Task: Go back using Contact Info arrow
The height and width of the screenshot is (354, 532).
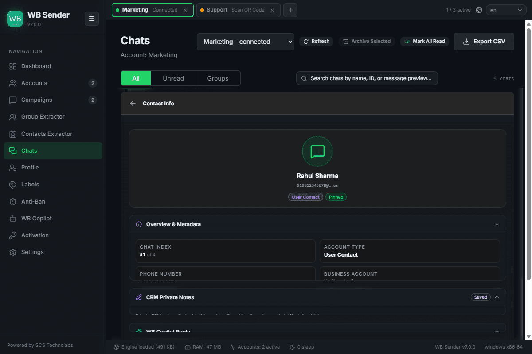Action: coord(133,104)
